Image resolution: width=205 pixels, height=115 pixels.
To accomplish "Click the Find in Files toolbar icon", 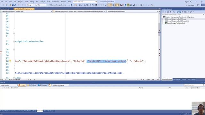I will pos(76,5).
